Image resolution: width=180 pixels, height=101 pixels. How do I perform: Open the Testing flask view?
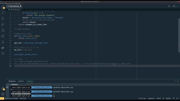[x=3, y=42]
